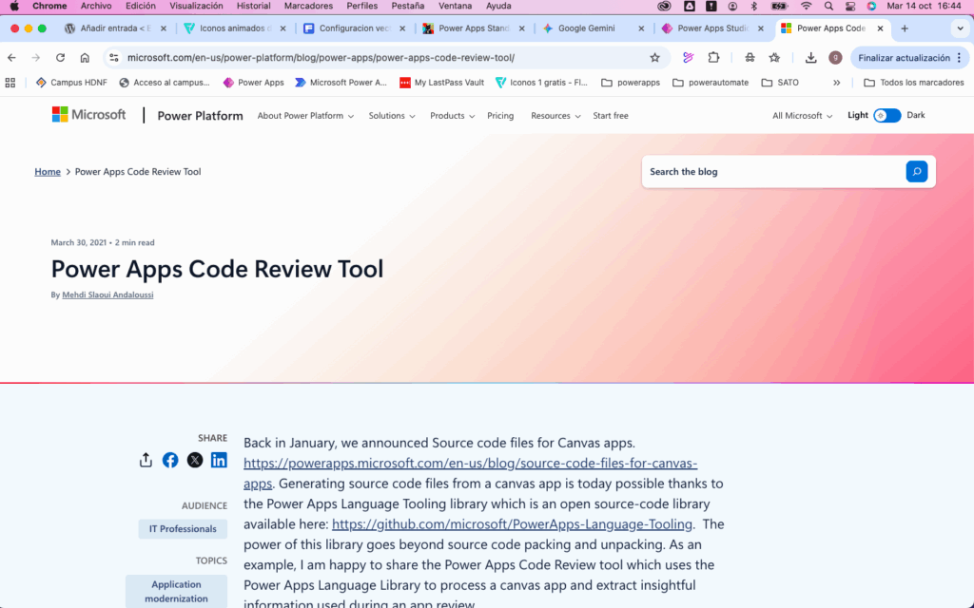This screenshot has width=974, height=608.
Task: Click the Finalizar actualización button
Action: click(x=903, y=58)
